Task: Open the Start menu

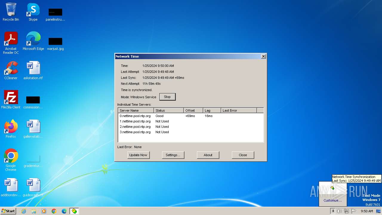Action: coord(8,211)
